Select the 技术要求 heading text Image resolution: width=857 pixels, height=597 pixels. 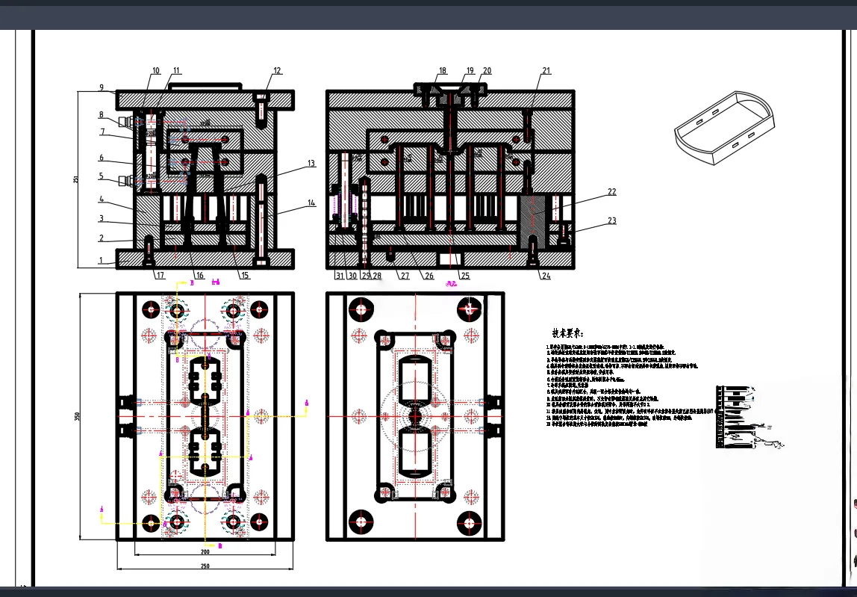[x=567, y=332]
